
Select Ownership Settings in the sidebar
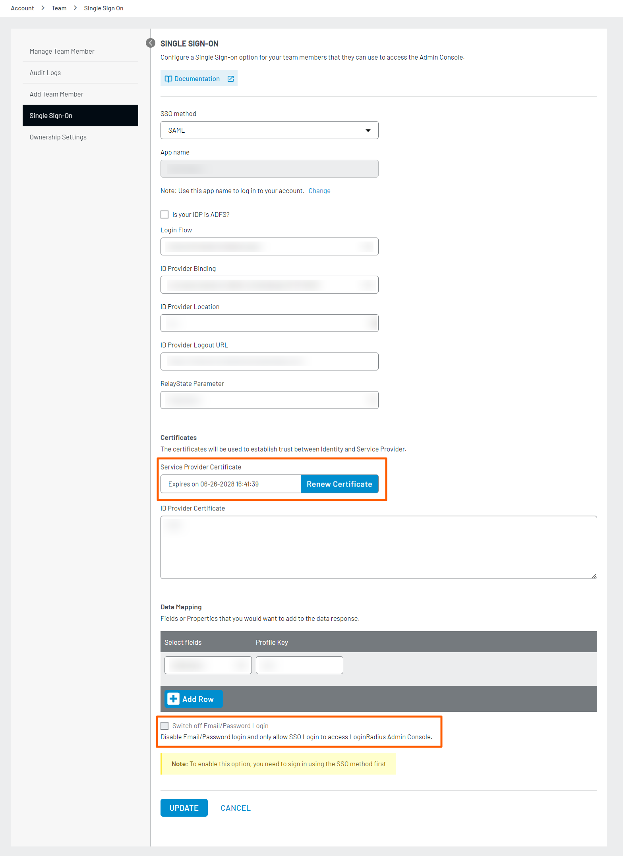pyautogui.click(x=58, y=137)
